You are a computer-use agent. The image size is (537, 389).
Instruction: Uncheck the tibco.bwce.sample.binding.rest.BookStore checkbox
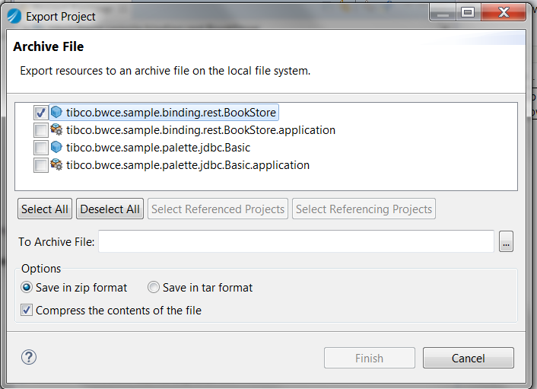coord(41,113)
